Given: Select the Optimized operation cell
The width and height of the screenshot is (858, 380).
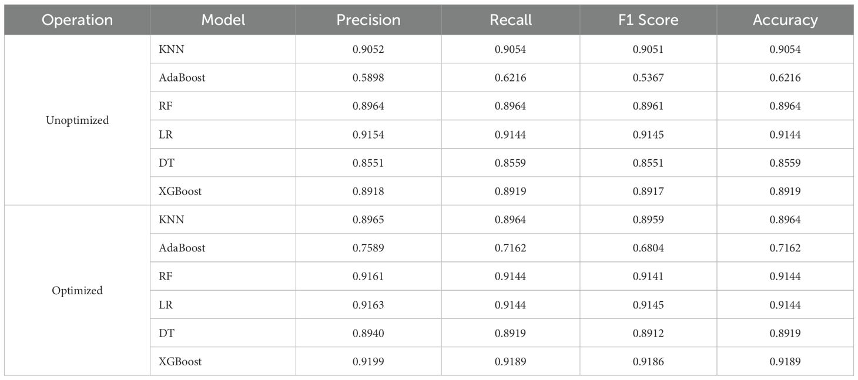Looking at the screenshot, I should pos(78,291).
